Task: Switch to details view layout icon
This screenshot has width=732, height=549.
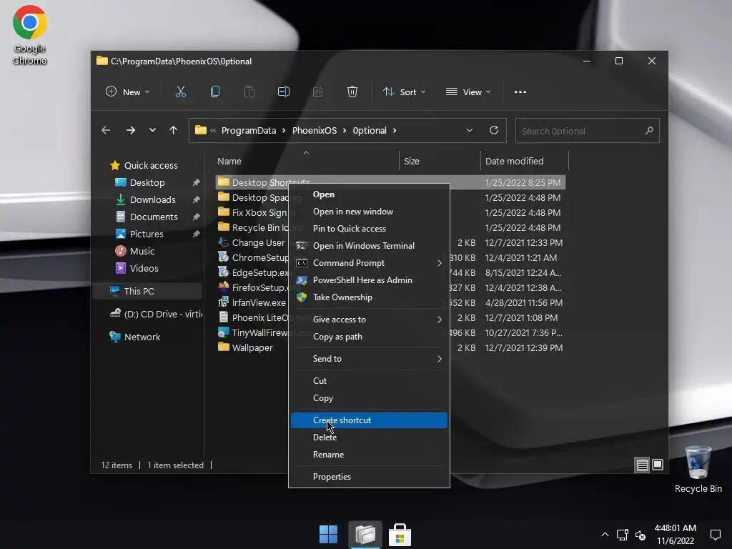Action: coord(643,465)
